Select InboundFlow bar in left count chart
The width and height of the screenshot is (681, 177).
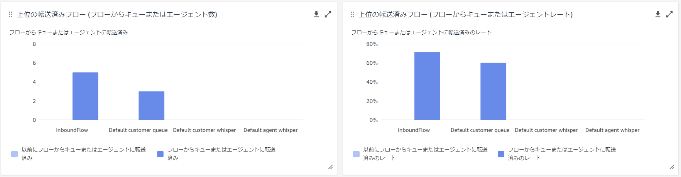point(85,96)
